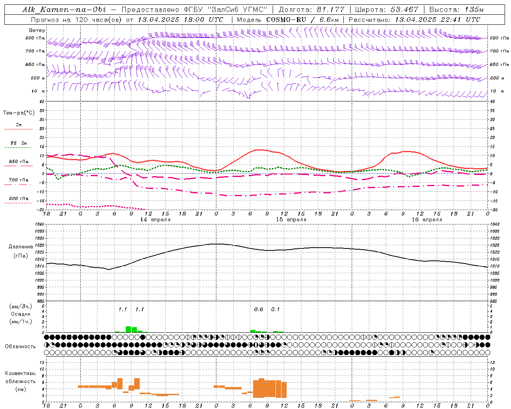Click the Конвективн. panel label
The height and width of the screenshot is (409, 511).
click(x=21, y=373)
